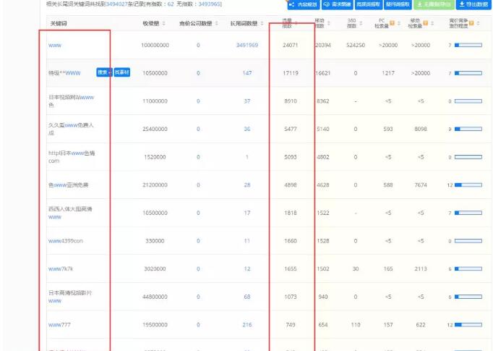Viewport: 493px width, 351px height.
Task: Select 收录量 value 44800000
Action: 155,297
